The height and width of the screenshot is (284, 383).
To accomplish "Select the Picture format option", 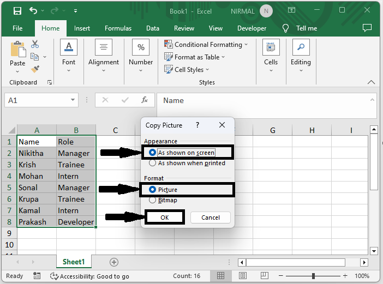I will [x=163, y=190].
